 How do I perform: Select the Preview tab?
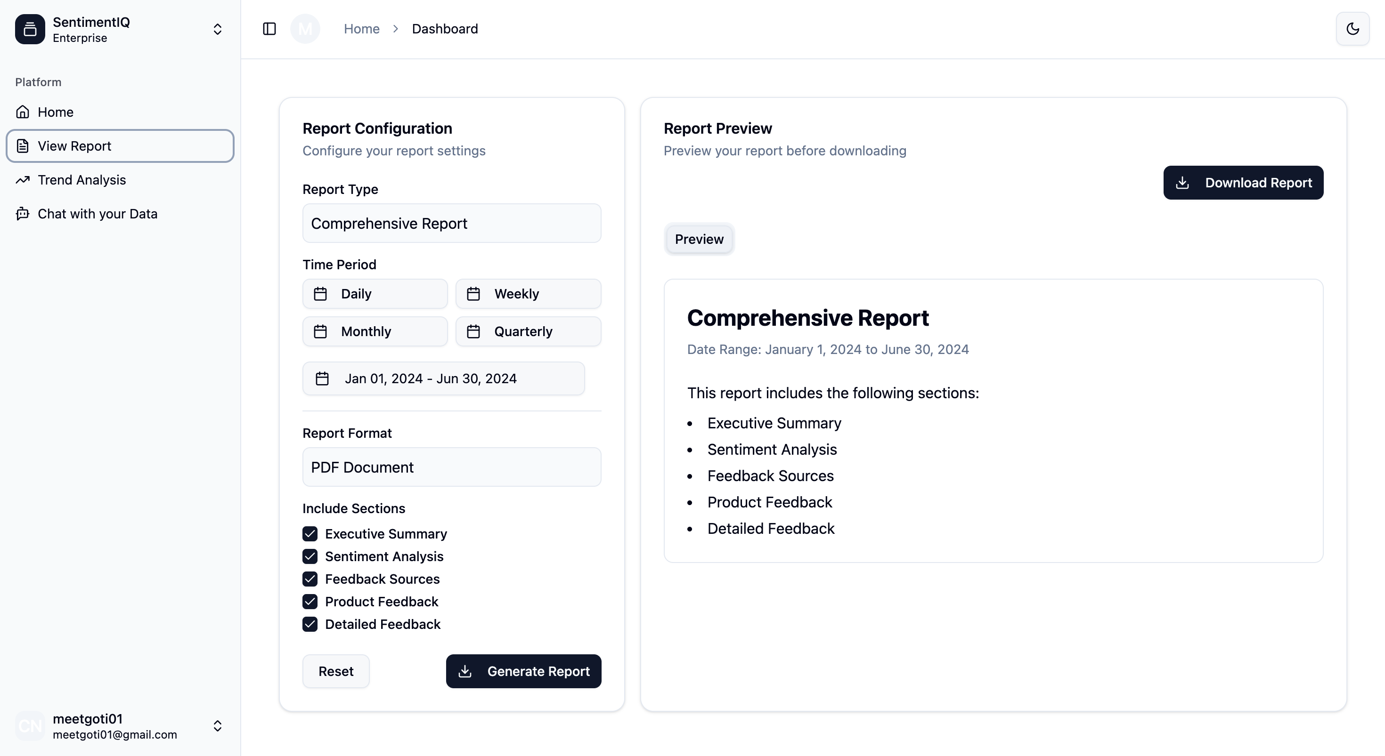[x=699, y=239]
